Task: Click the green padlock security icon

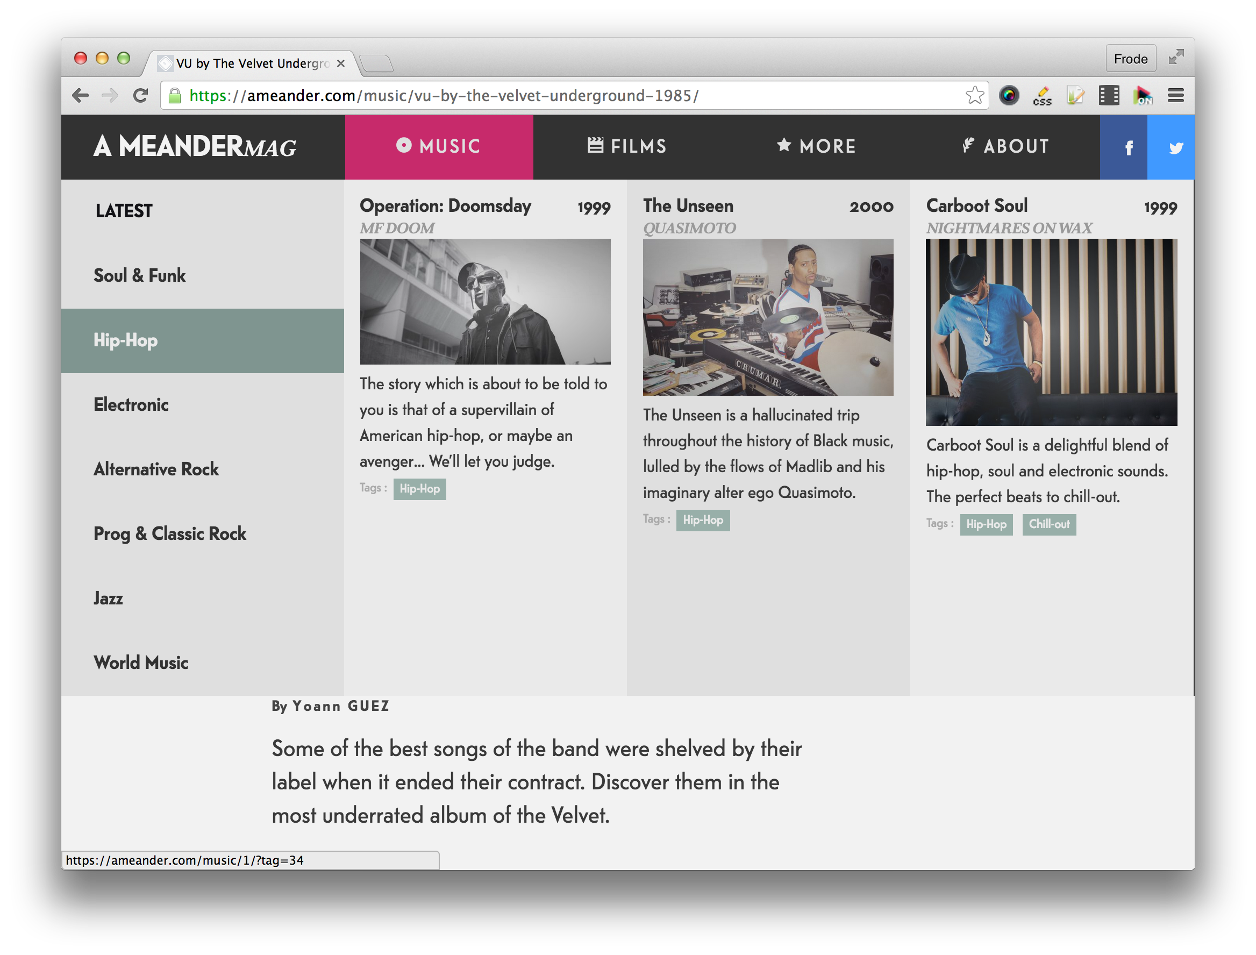Action: click(x=175, y=96)
